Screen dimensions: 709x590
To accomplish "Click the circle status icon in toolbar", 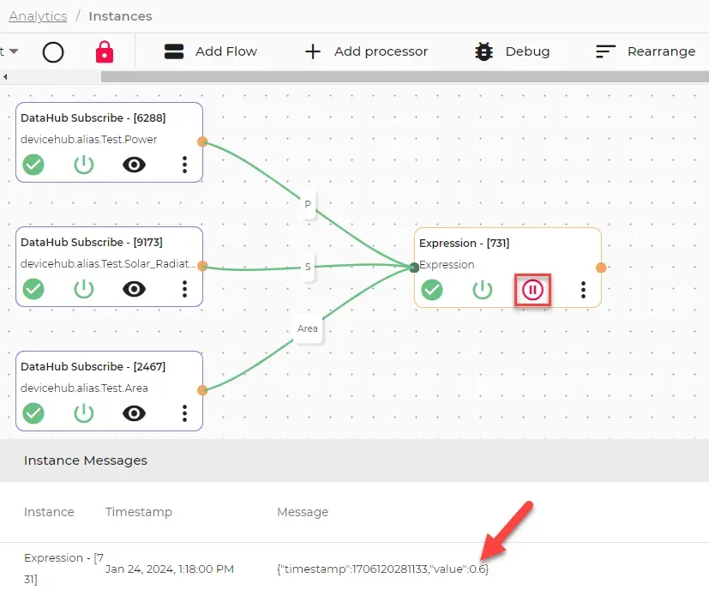I will (x=53, y=52).
